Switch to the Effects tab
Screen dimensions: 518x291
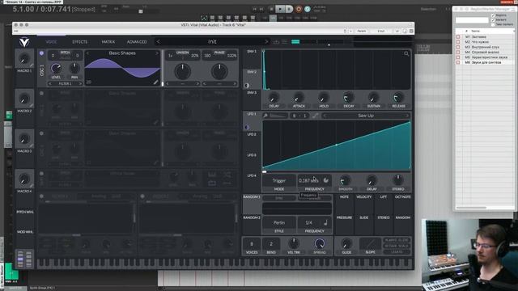79,42
